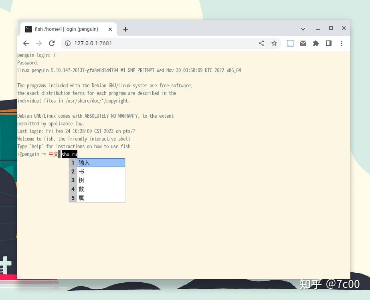Screen dimensions: 370x300
Task: Click the back navigation arrow
Action: [x=26, y=43]
